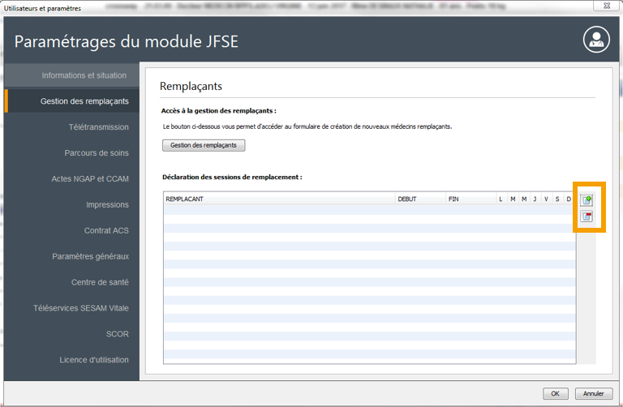Select Gestion des remplaçants sidebar item
The height and width of the screenshot is (407, 623).
click(x=72, y=101)
